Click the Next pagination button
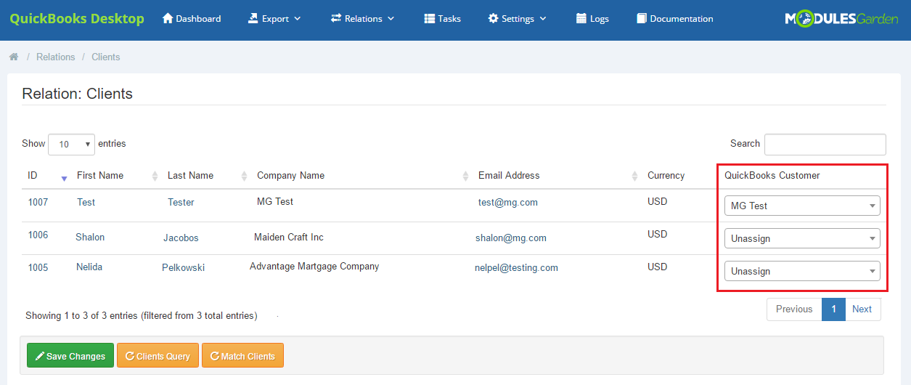 pos(862,309)
